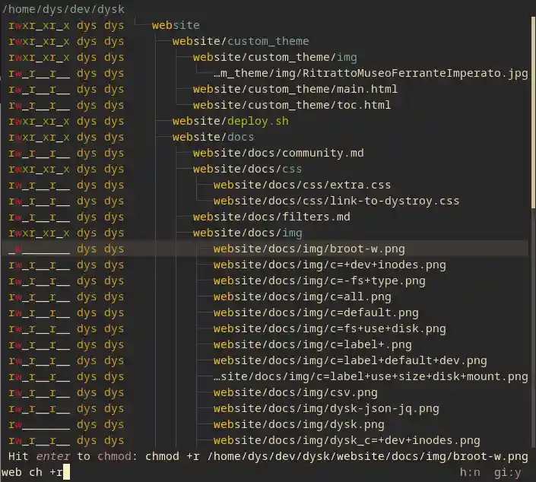Click the 'rwxr_xr_x' permissions of deploy.sh

point(39,122)
